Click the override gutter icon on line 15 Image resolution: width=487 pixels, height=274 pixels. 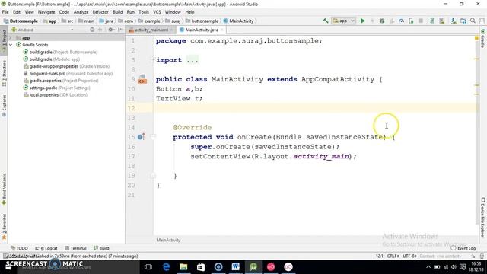141,137
